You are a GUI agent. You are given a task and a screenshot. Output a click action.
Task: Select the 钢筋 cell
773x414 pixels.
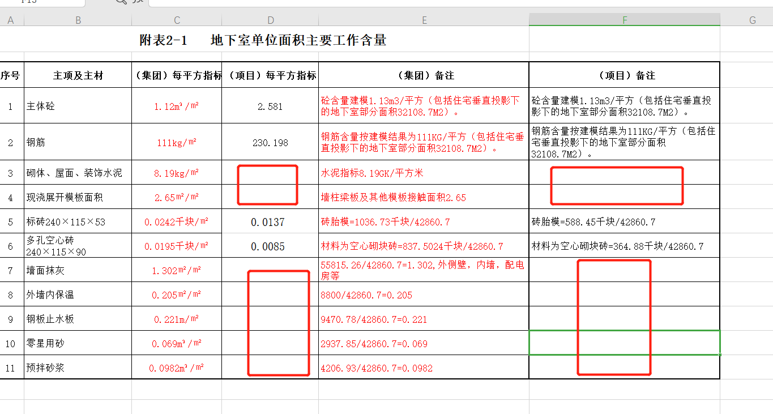tap(78, 142)
